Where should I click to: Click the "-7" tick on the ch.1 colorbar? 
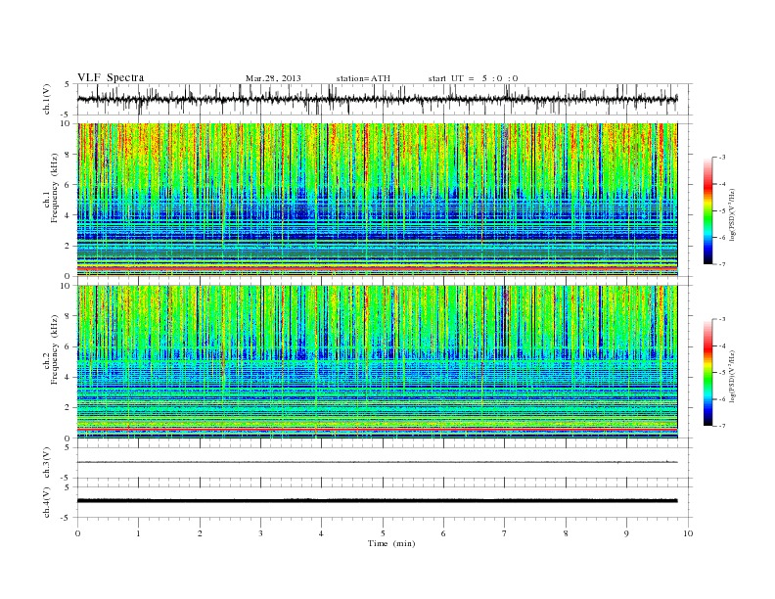(721, 264)
